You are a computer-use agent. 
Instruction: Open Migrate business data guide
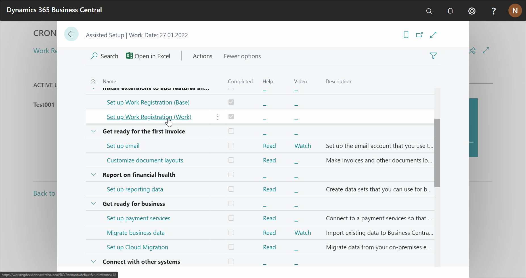tap(136, 233)
